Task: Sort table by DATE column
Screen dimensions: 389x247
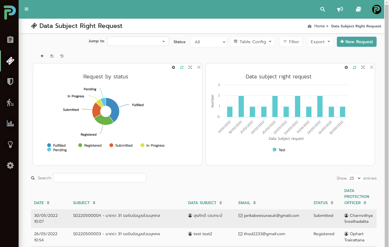Action: 42,203
